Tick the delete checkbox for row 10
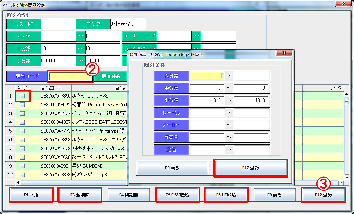Image resolution: width=354 pixels, height=214 pixels. point(22,175)
